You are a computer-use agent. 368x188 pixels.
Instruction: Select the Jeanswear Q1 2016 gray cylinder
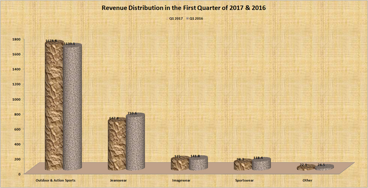click(135, 141)
